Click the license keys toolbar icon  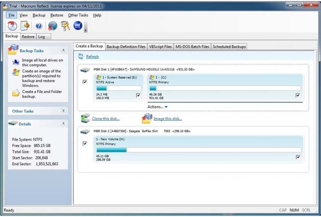click(x=66, y=26)
